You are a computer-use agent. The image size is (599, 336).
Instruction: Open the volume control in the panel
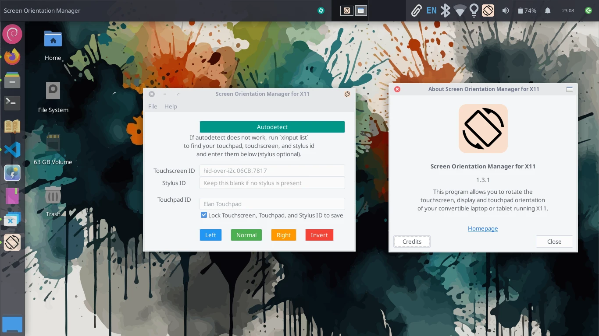click(506, 10)
